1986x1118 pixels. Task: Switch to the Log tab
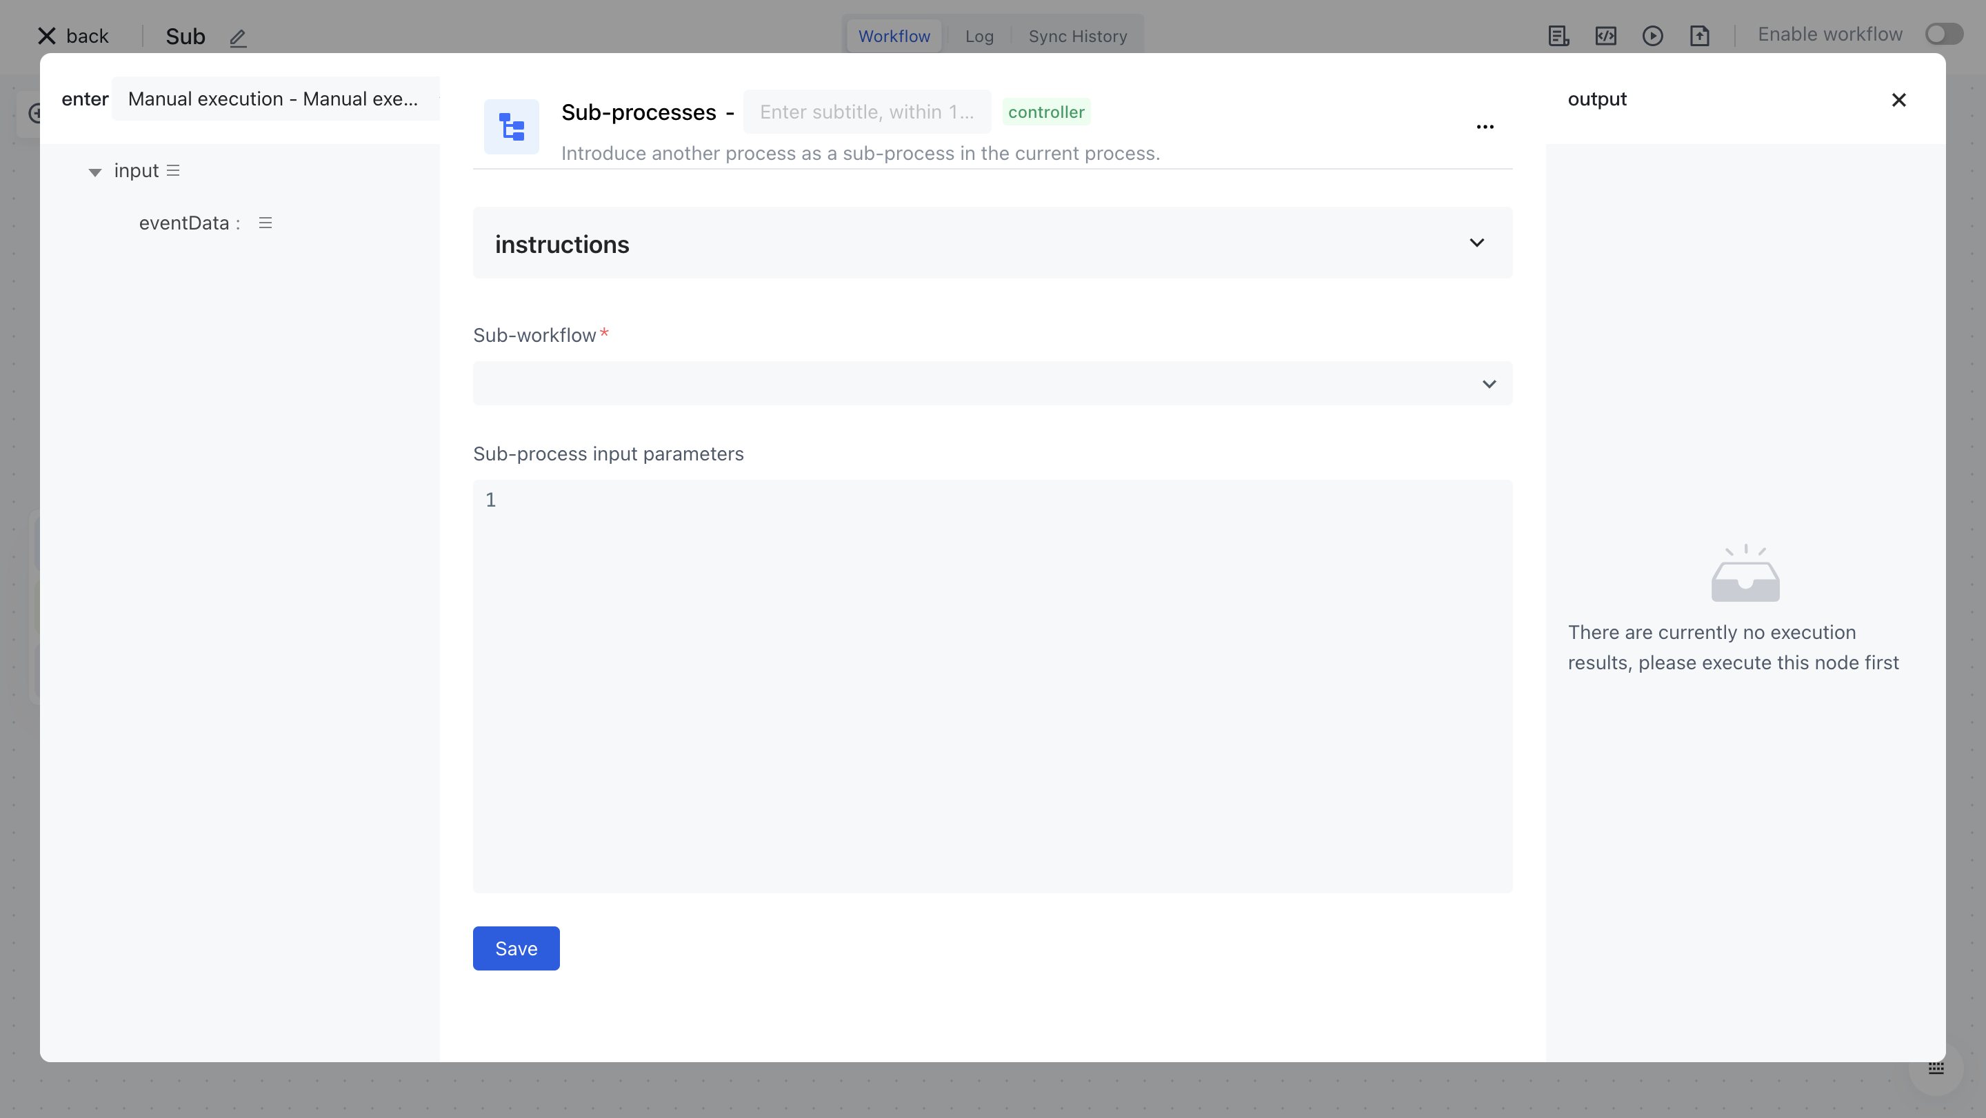tap(979, 37)
